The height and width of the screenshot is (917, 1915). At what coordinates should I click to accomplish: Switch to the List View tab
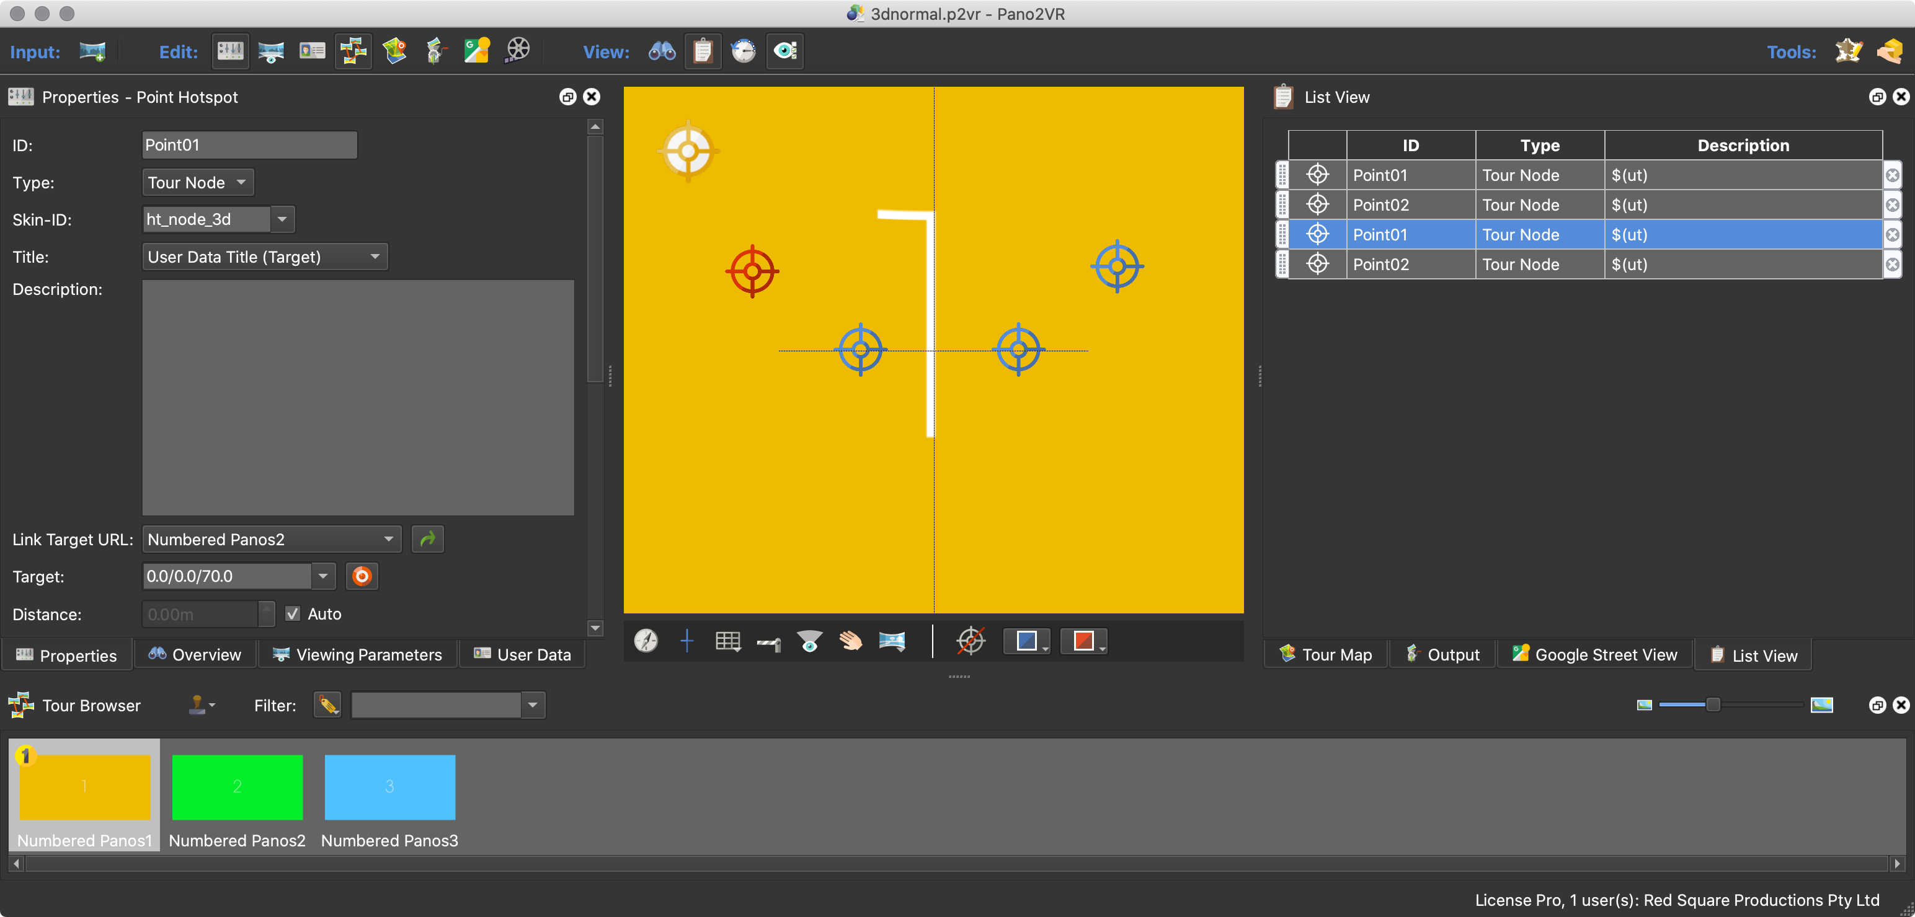coord(1753,655)
